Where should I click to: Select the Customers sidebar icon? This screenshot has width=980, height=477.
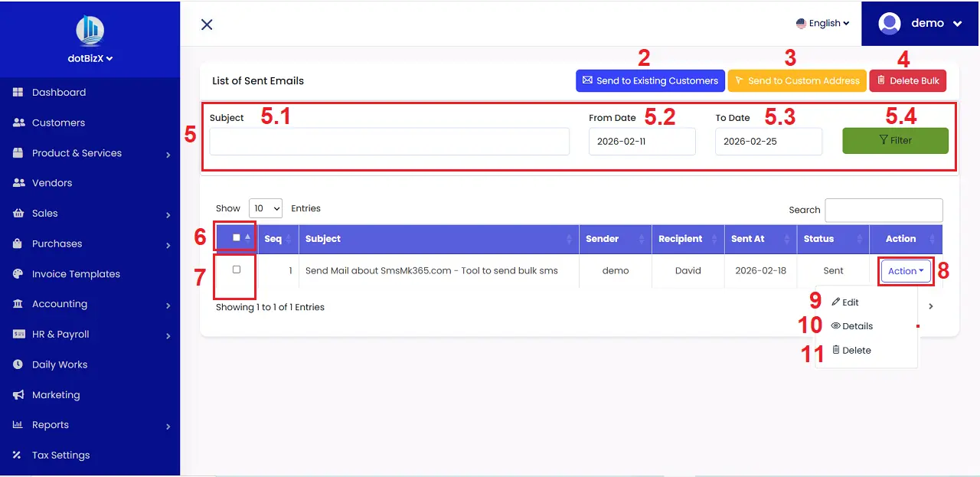(19, 123)
